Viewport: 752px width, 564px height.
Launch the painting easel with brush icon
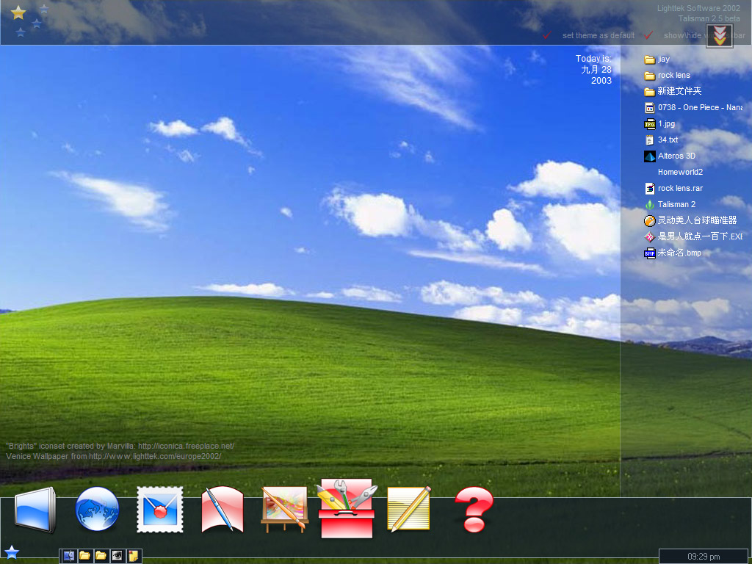click(x=284, y=510)
